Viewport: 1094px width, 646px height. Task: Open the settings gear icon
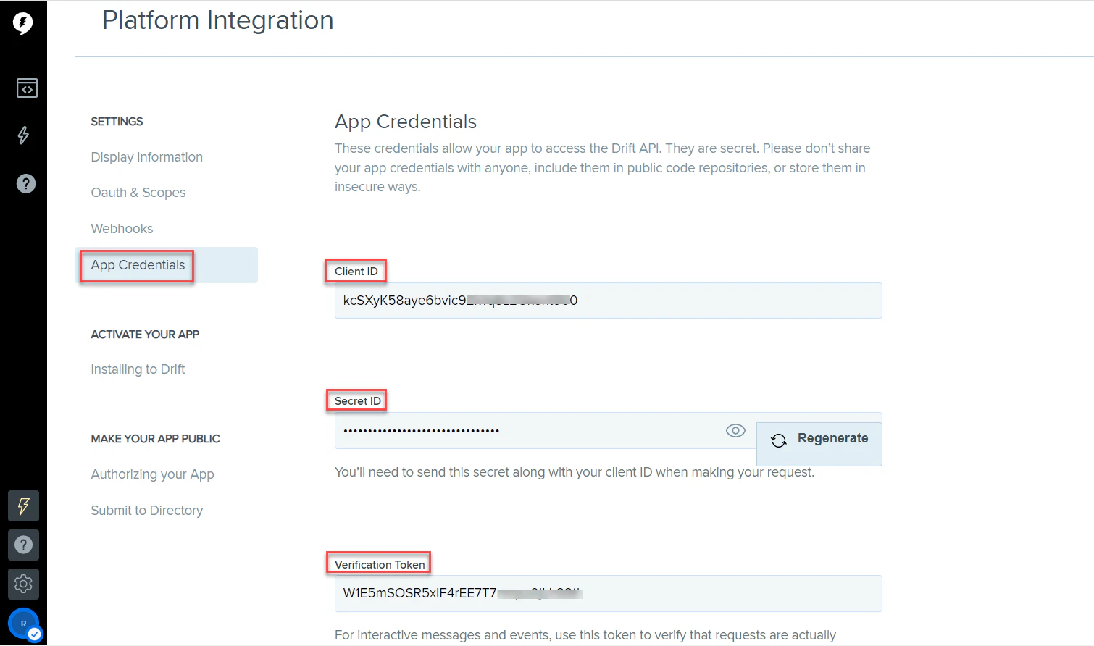pos(23,584)
